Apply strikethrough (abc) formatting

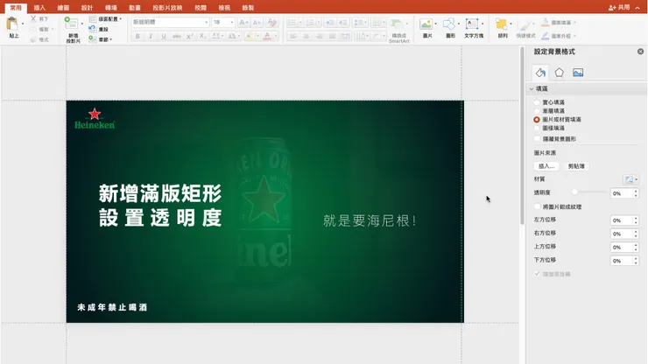point(177,37)
